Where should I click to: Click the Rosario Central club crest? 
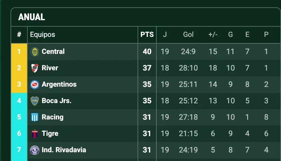click(35, 52)
